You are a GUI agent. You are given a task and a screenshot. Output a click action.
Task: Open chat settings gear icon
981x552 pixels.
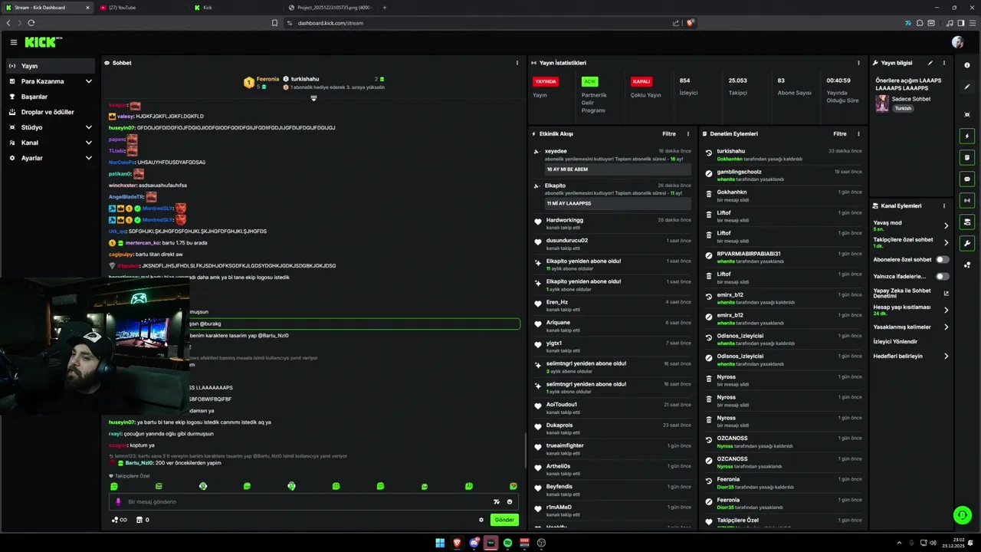(481, 520)
